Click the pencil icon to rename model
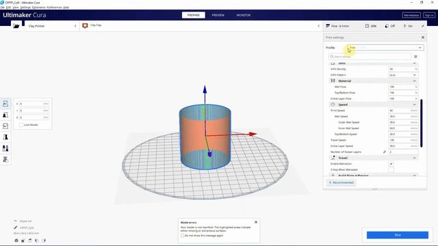This screenshot has height=246, width=438. [16, 228]
